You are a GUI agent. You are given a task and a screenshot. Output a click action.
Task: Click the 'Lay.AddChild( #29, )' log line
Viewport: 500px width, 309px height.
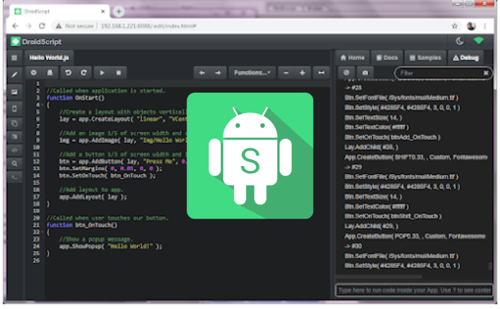[x=371, y=226]
